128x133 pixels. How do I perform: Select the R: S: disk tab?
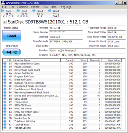(40, 14)
